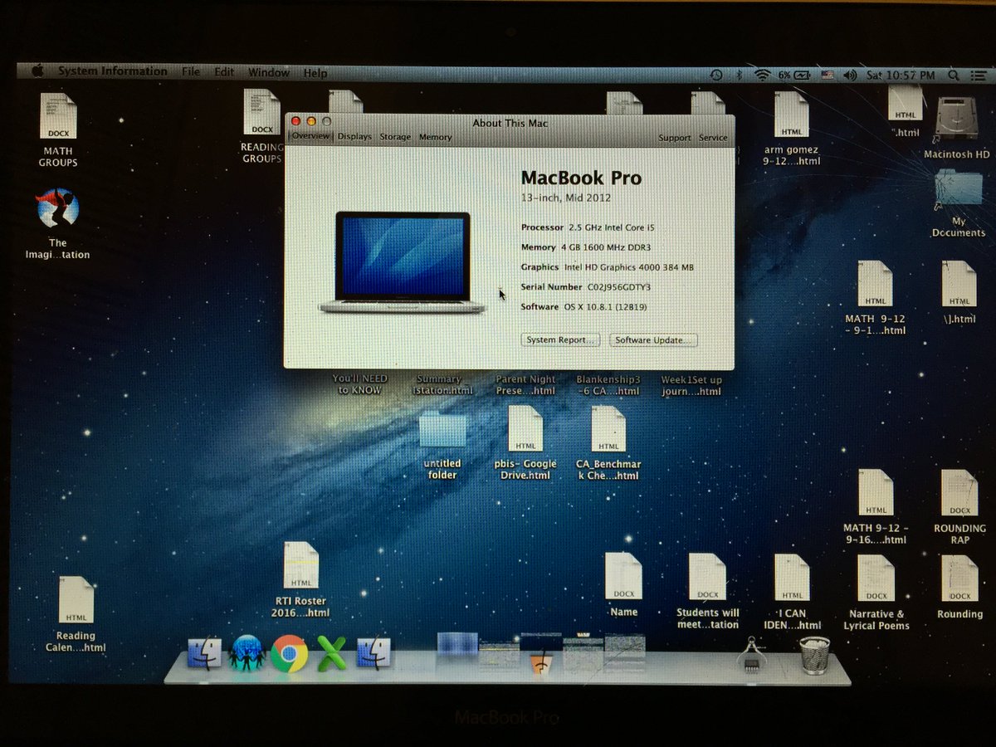The image size is (996, 747).
Task: Select Students will meet...tation docx icon
Action: 707,577
